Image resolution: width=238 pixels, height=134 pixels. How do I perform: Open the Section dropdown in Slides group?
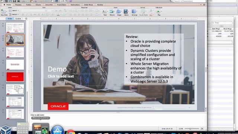click(x=14, y=15)
